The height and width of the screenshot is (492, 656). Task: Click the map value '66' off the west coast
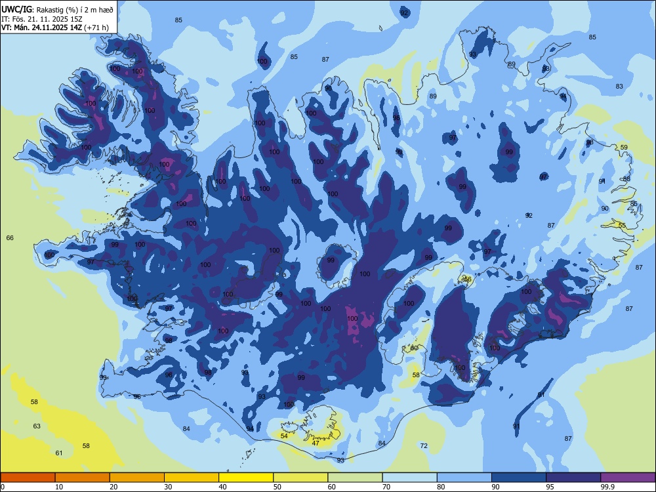tap(10, 238)
